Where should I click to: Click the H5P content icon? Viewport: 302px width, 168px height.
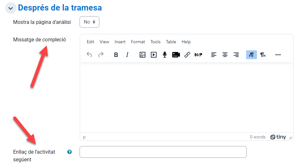(x=198, y=55)
